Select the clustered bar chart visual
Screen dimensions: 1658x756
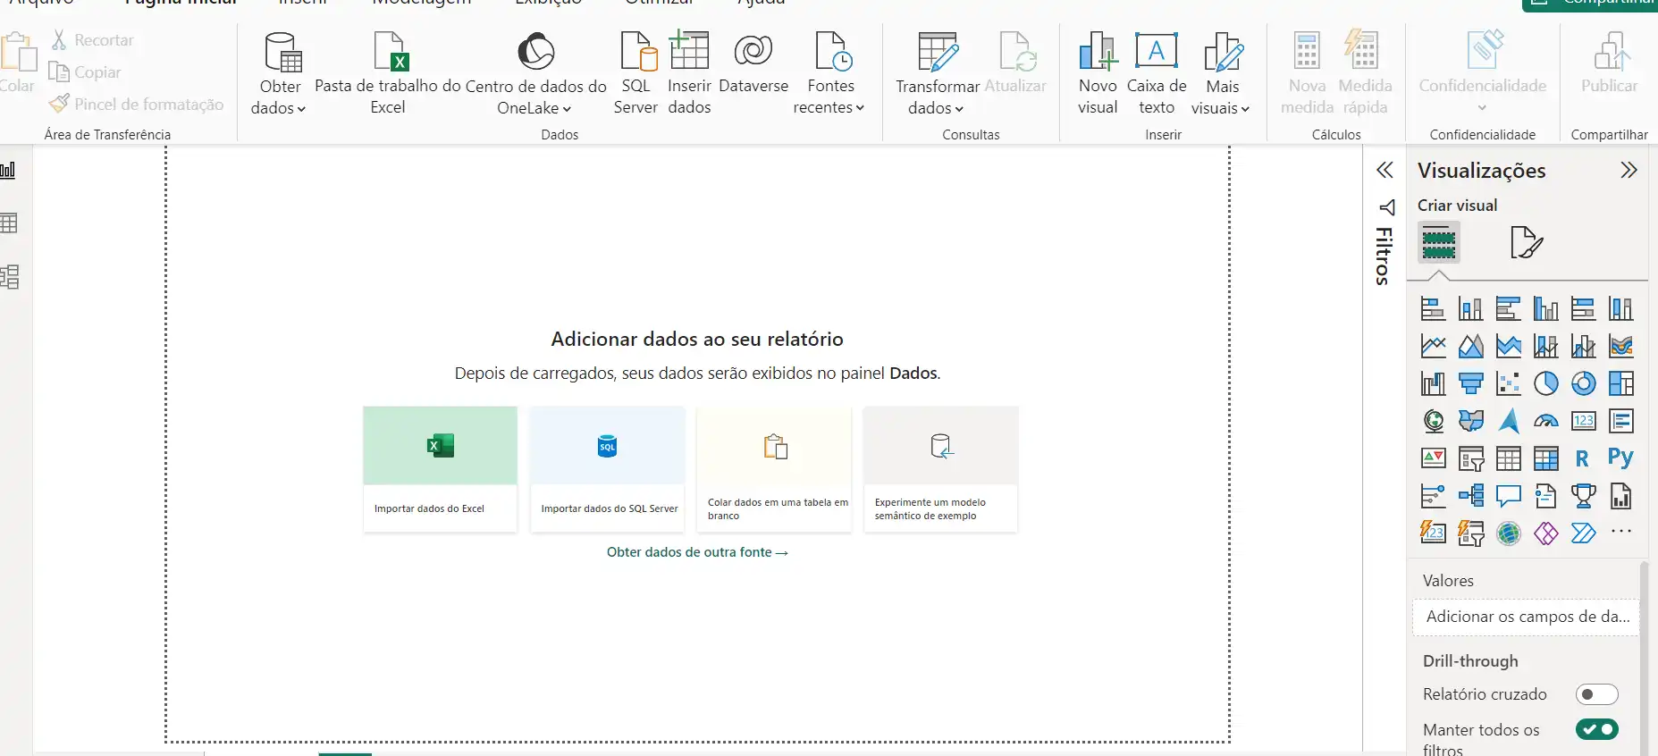coord(1508,309)
